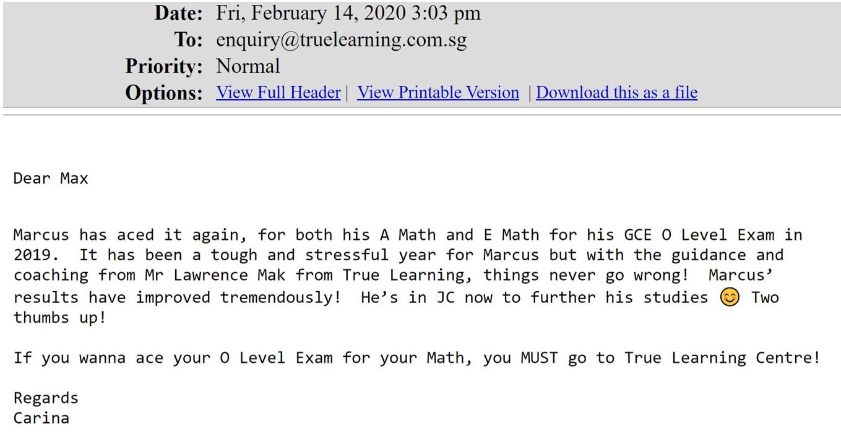This screenshot has width=841, height=447.
Task: Click the sender name Carina
Action: click(41, 419)
